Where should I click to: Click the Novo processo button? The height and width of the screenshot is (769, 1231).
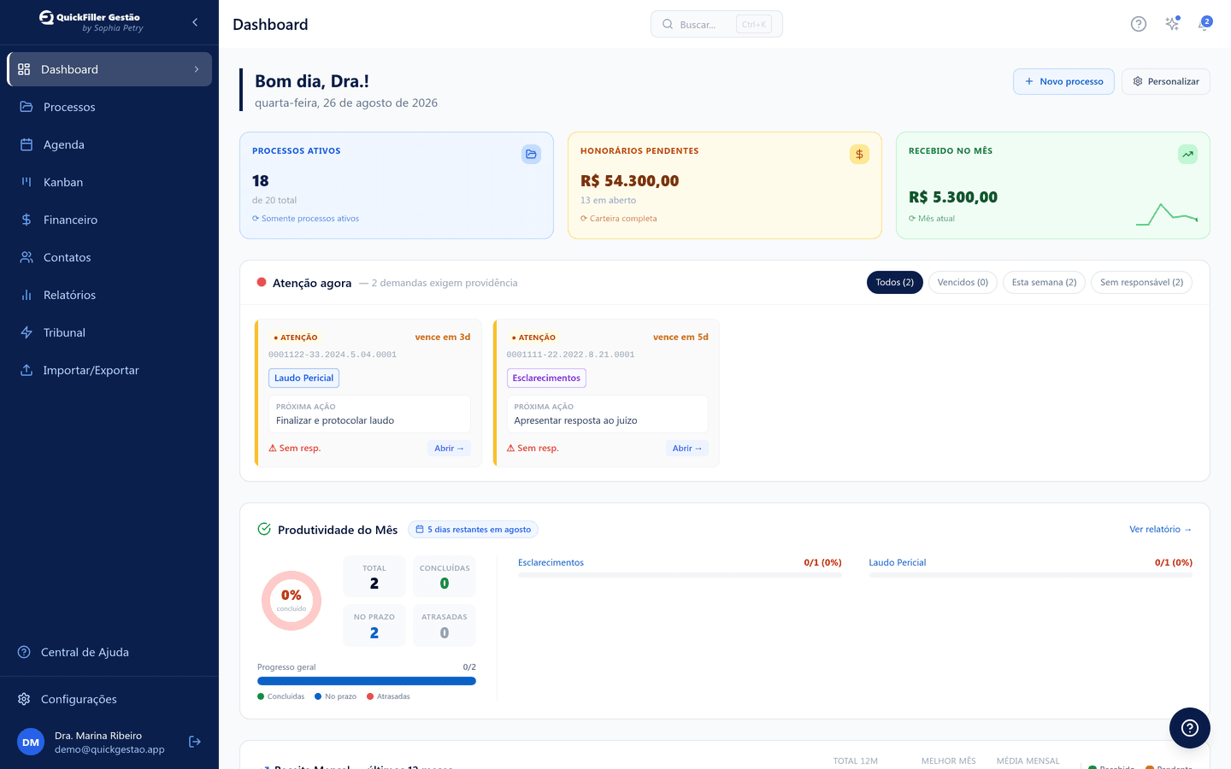[1063, 81]
